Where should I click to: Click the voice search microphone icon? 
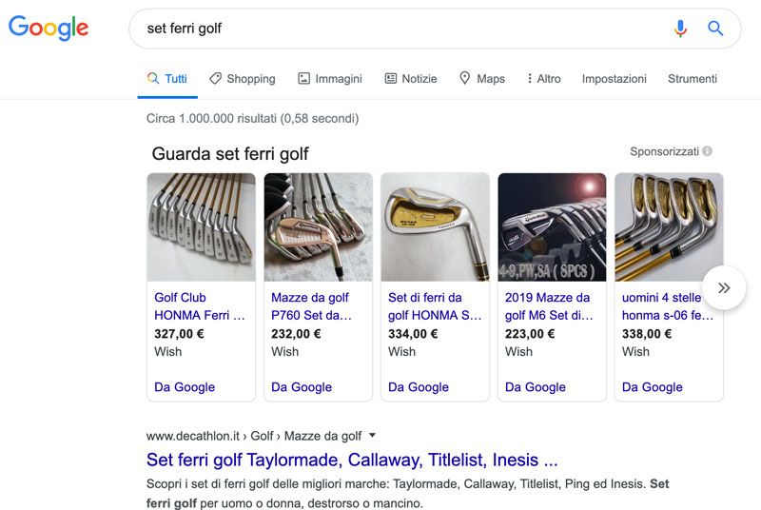tap(680, 29)
